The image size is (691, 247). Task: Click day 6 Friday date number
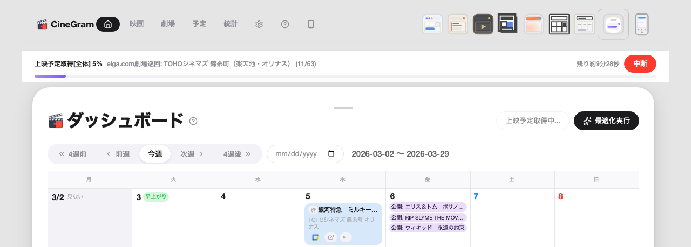coord(392,197)
